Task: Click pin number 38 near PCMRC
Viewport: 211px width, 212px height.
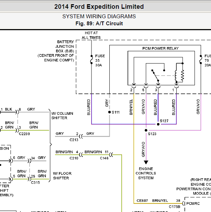Action: point(178,201)
